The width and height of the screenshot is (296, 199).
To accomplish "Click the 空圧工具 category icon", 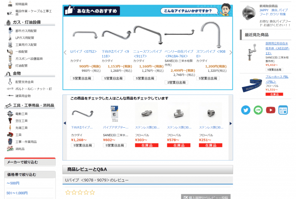I will click(10, 121).
